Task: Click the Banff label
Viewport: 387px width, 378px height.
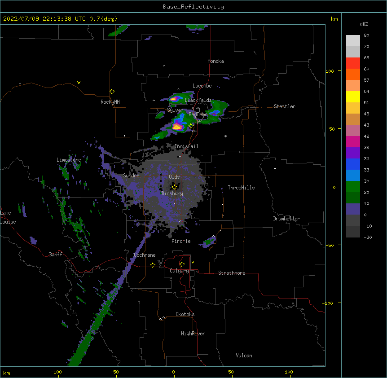Action: pos(56,255)
